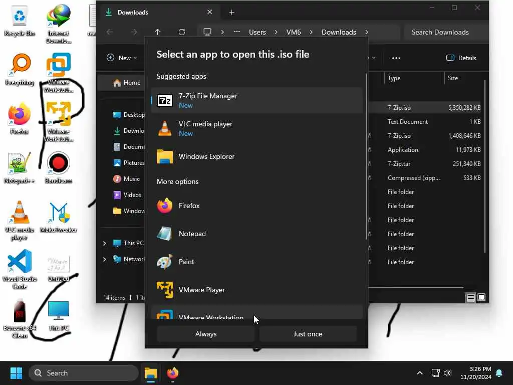Choose Notepad in the app chooser
The image size is (513, 385).
(257, 234)
